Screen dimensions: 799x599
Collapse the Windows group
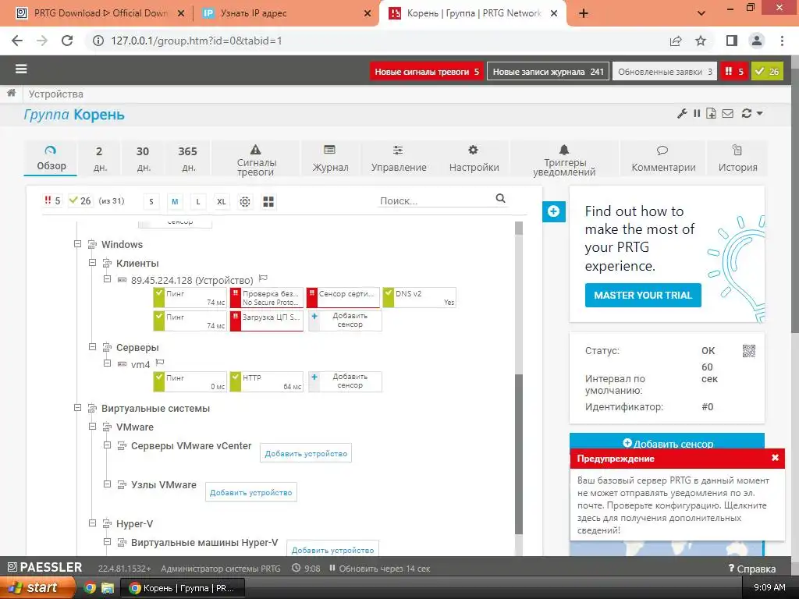click(77, 244)
